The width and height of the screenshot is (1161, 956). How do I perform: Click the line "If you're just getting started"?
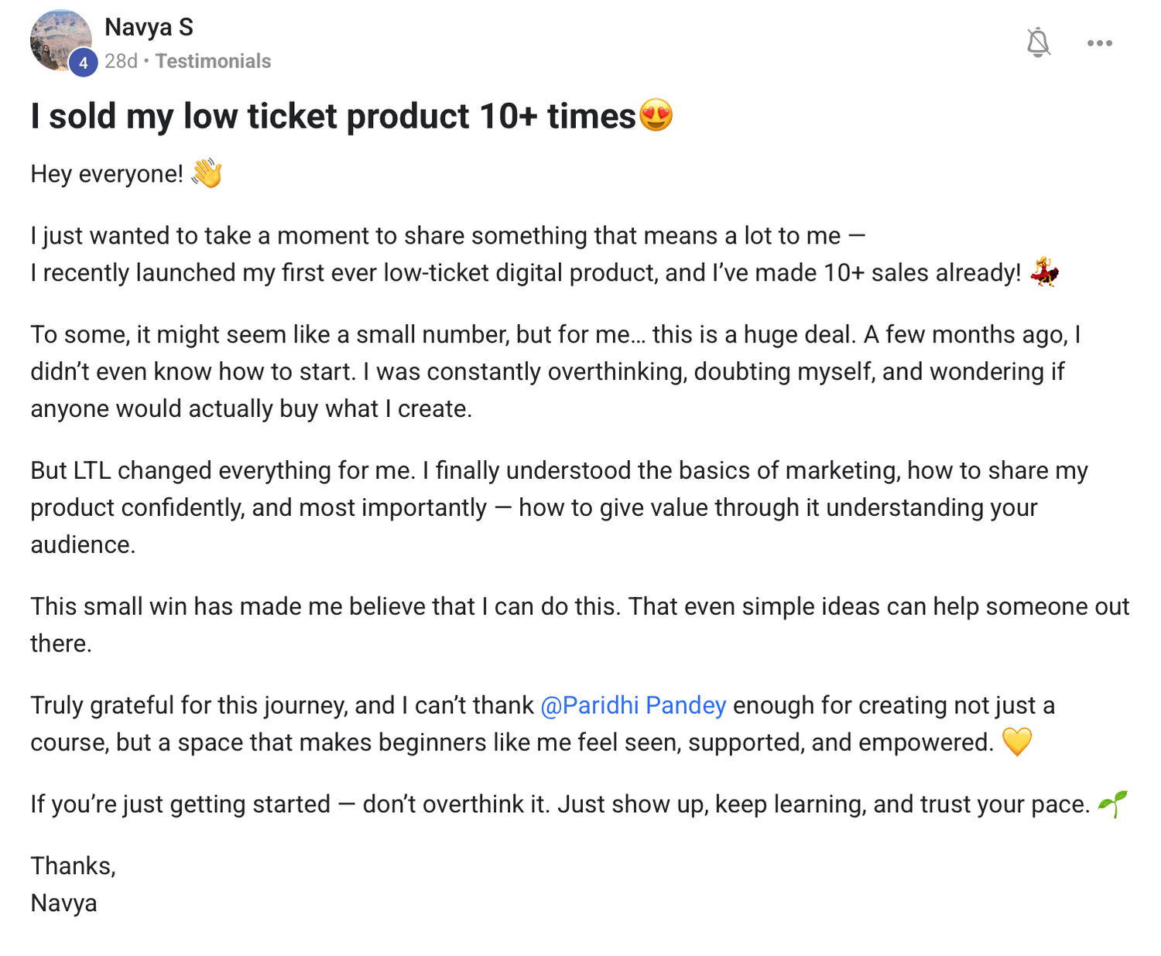[x=560, y=804]
